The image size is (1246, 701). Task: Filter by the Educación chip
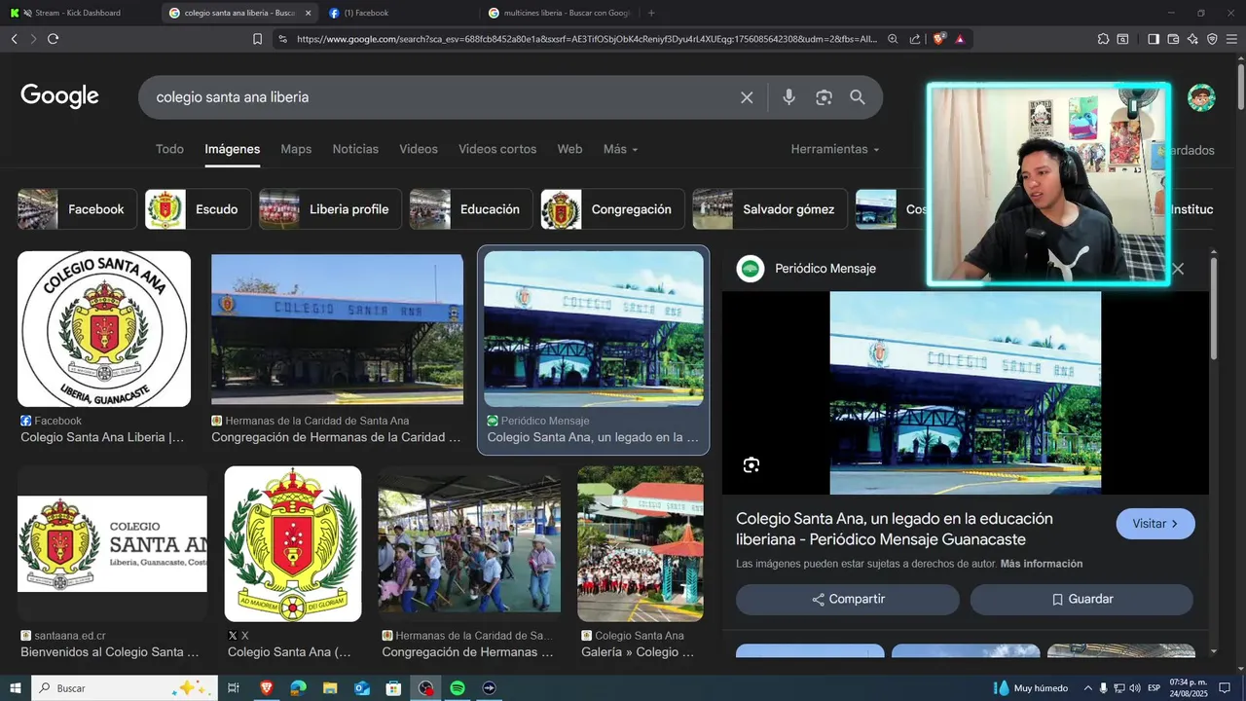point(471,209)
